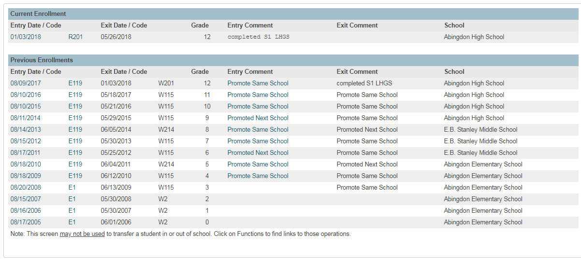
Task: Open the 08/17/2005 kindergarten enrollment entry
Action: click(x=26, y=222)
